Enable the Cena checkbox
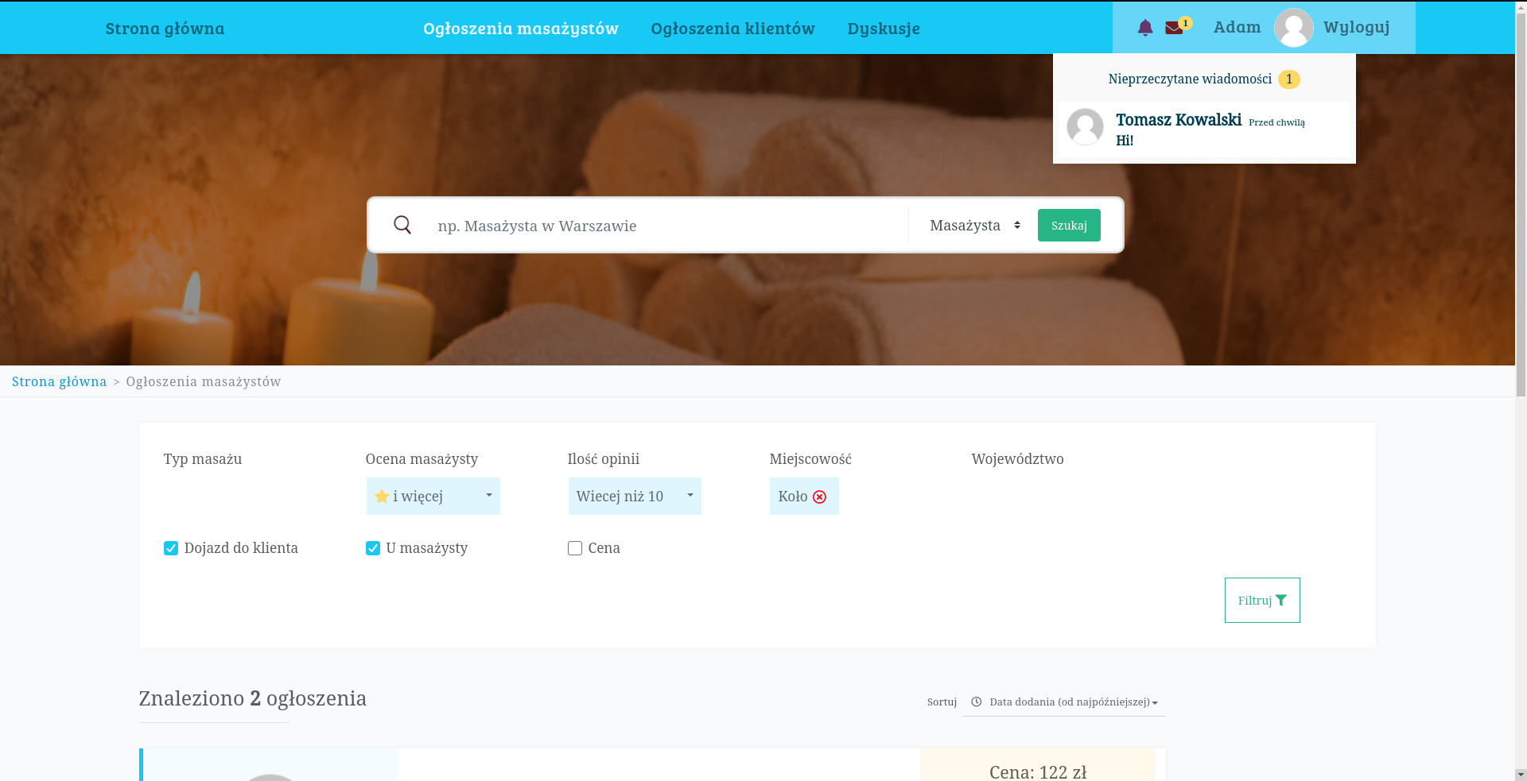 (575, 548)
